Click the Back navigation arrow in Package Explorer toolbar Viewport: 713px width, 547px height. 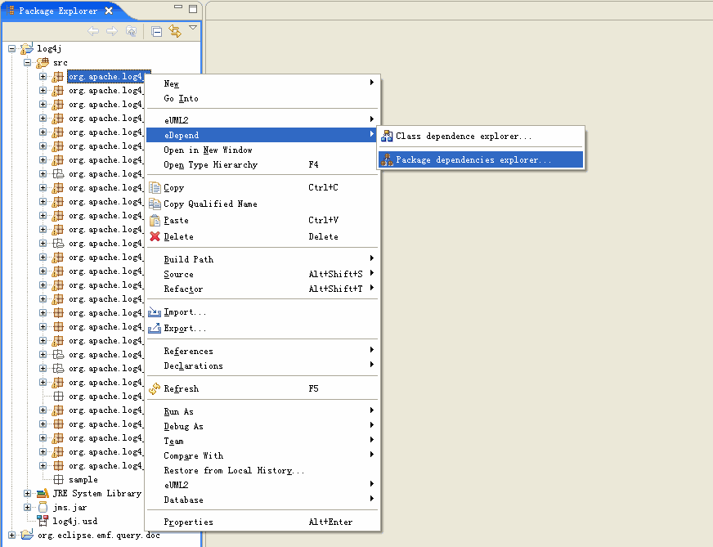tap(93, 31)
